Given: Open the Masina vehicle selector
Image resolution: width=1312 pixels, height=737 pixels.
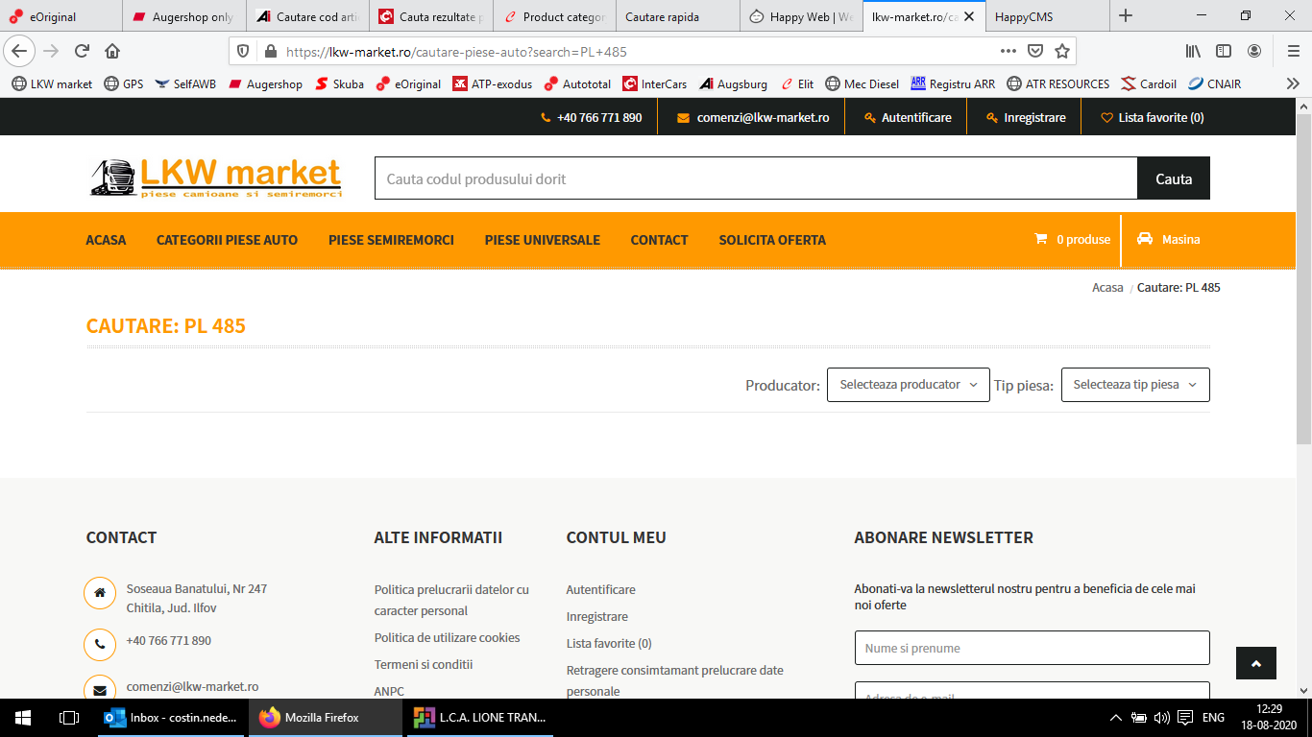Looking at the screenshot, I should [x=1168, y=240].
